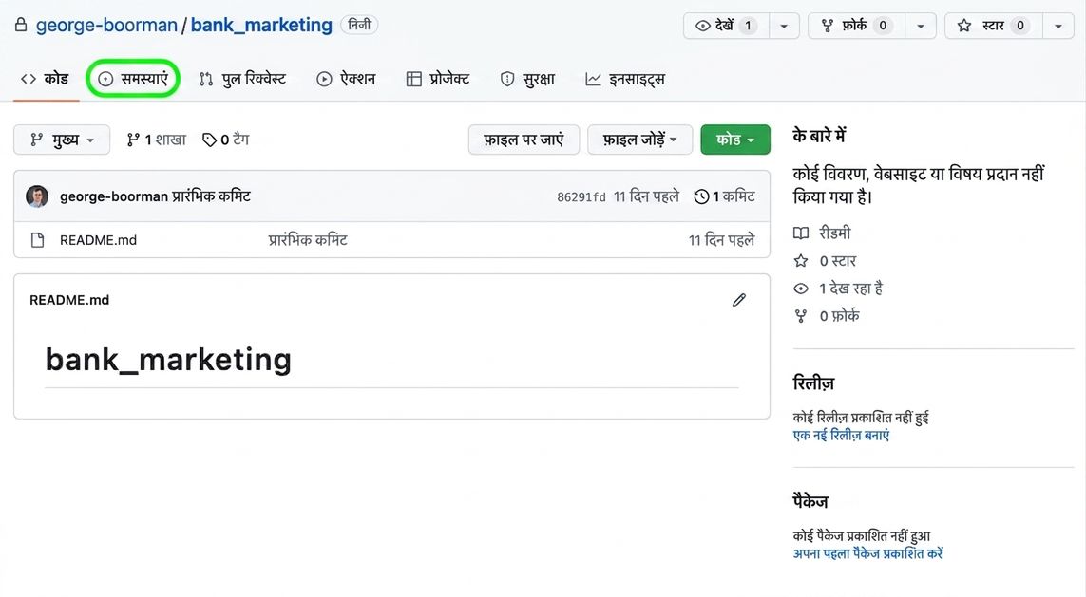
Task: Click the bank_marketing readme heading
Action: tap(168, 360)
